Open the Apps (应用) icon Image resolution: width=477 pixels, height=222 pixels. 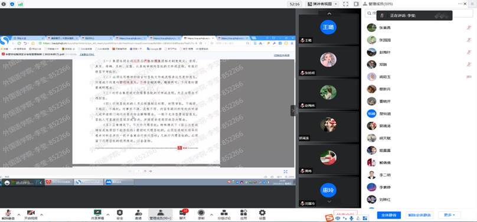[243, 215]
